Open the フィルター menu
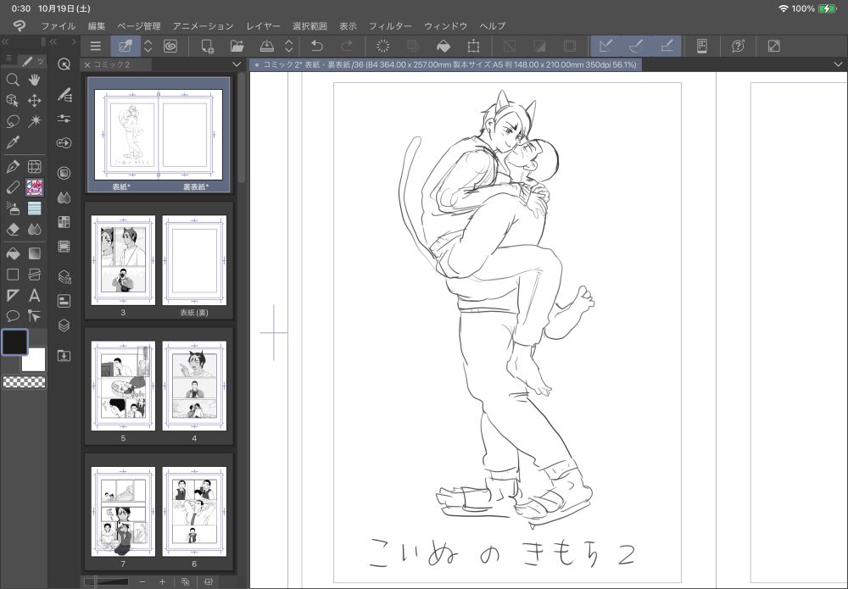Image resolution: width=848 pixels, height=589 pixels. pyautogui.click(x=390, y=26)
